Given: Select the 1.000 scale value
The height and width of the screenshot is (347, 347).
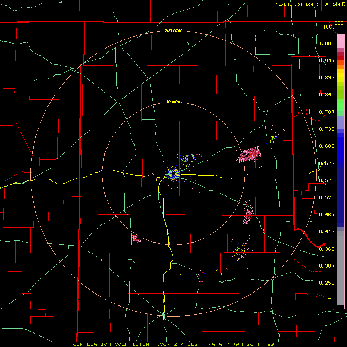Looking at the screenshot, I should pos(327,43).
